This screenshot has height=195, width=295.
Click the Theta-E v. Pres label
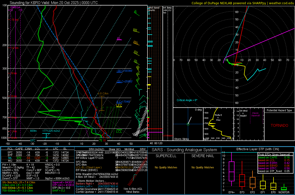[x=218, y=117]
